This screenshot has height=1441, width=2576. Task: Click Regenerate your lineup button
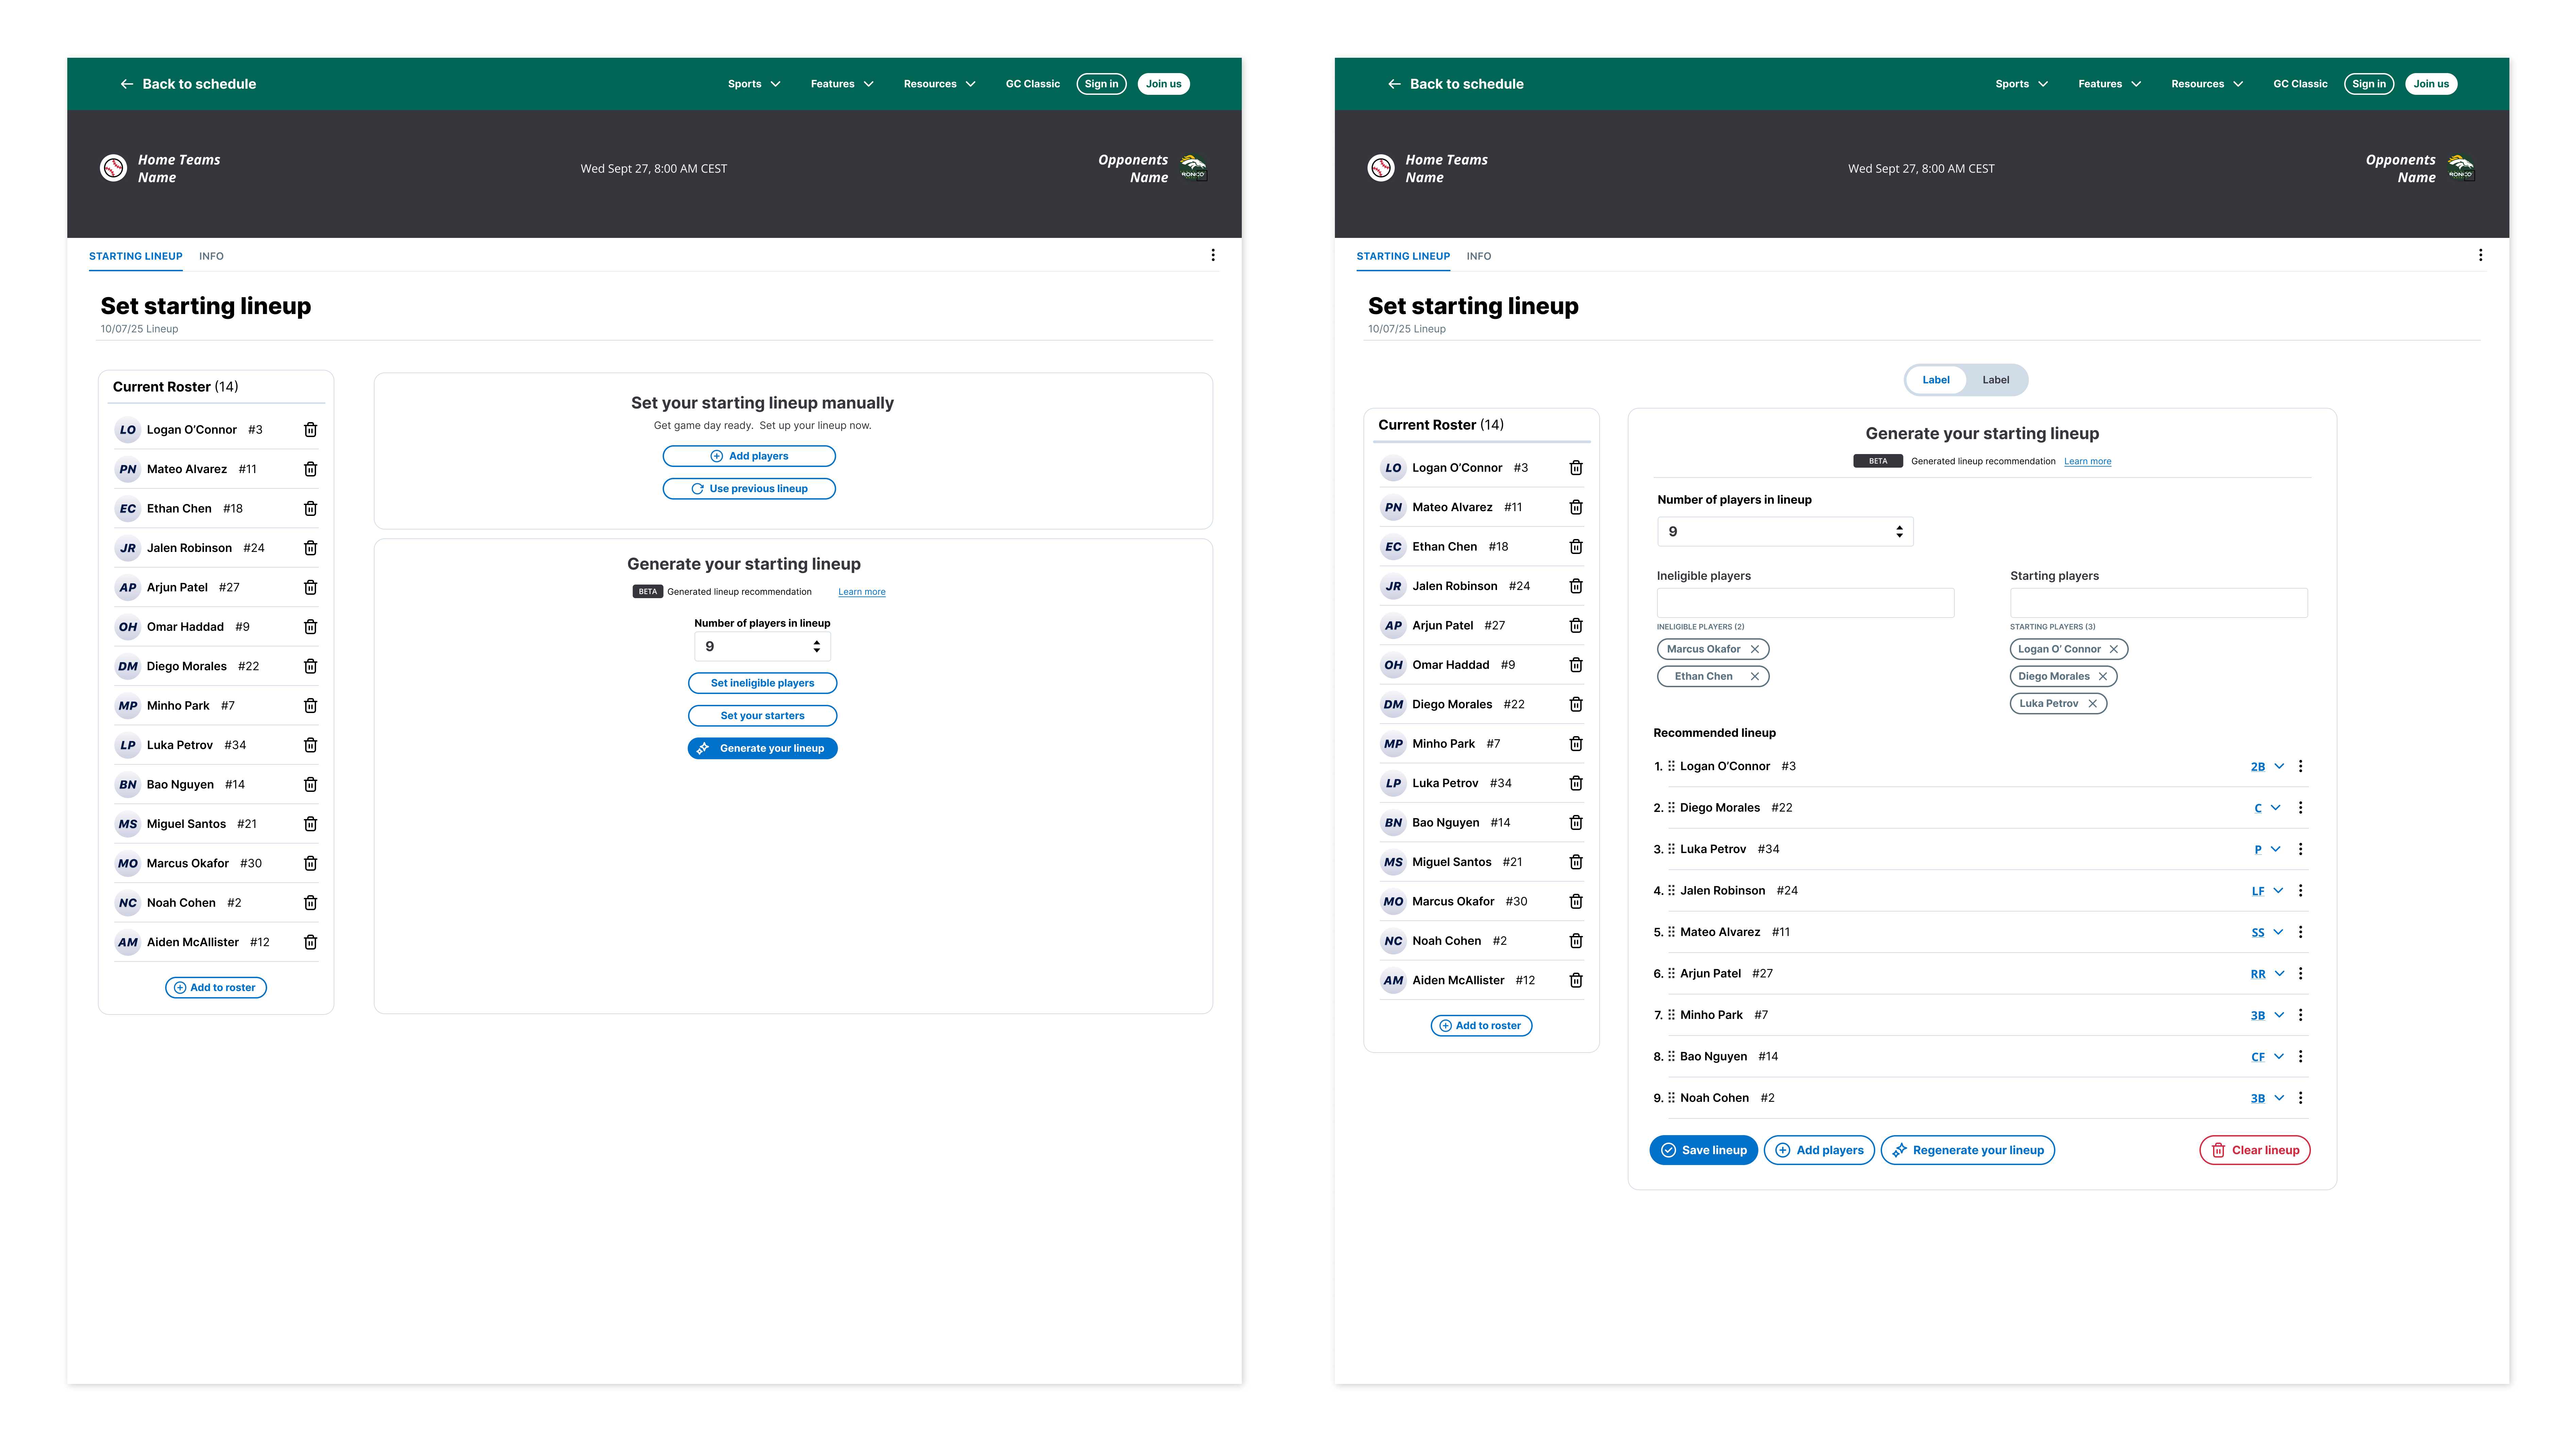[1968, 1150]
